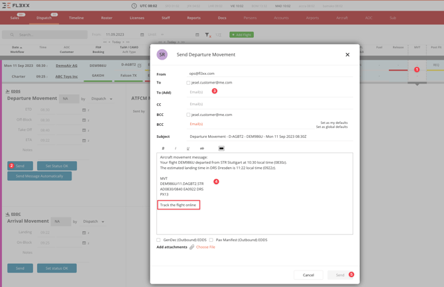This screenshot has height=287, width=444.
Task: Check the To jesel.customer@me.com checkbox
Action: pos(188,83)
